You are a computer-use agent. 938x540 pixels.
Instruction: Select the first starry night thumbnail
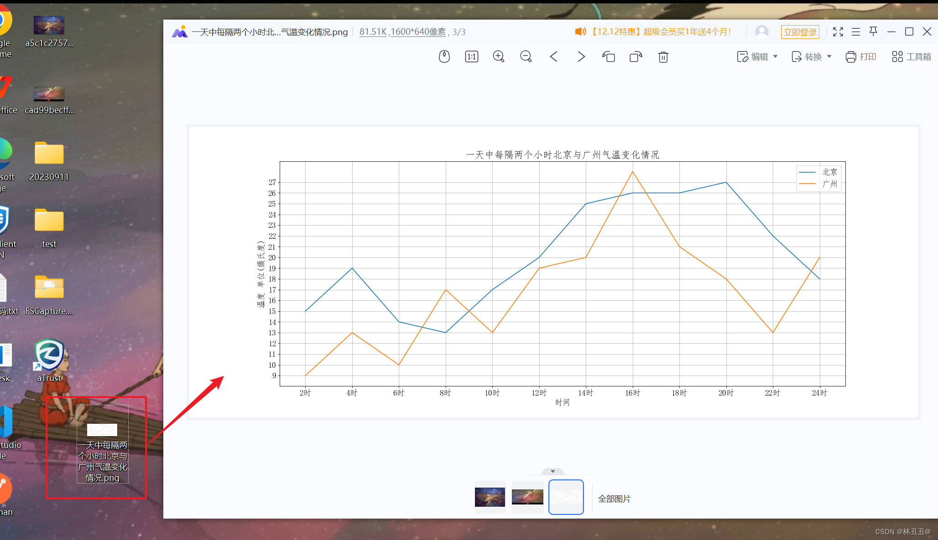490,497
